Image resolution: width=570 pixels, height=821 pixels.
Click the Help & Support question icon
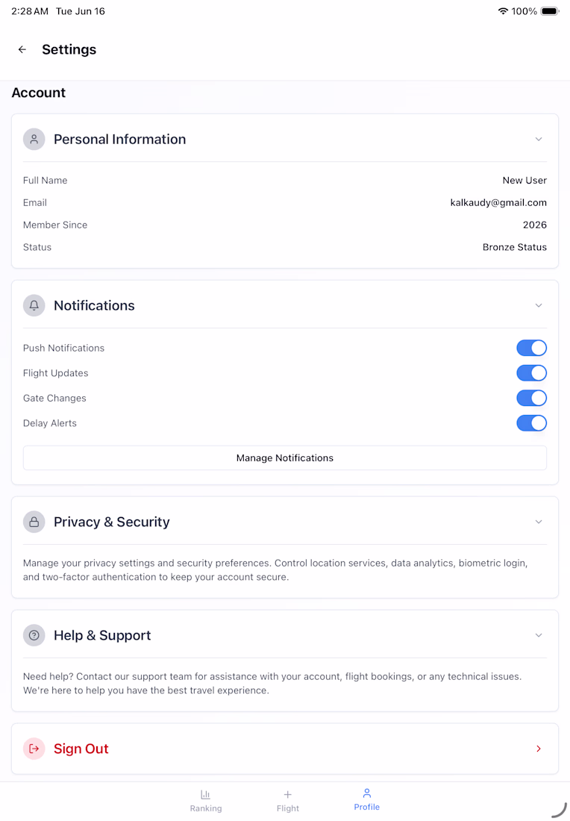pyautogui.click(x=34, y=635)
